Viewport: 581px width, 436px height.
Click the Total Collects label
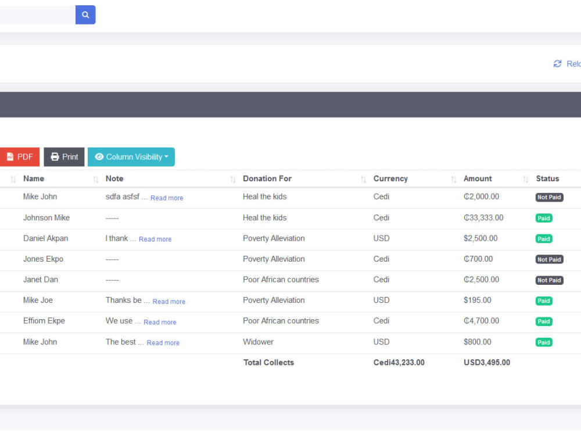click(x=268, y=363)
